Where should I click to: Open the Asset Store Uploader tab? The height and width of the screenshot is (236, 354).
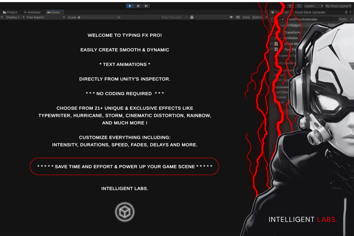pos(310,12)
